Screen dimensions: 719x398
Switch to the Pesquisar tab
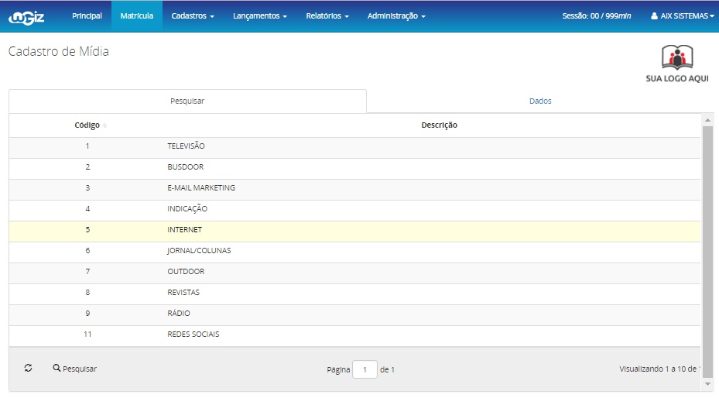pyautogui.click(x=187, y=101)
